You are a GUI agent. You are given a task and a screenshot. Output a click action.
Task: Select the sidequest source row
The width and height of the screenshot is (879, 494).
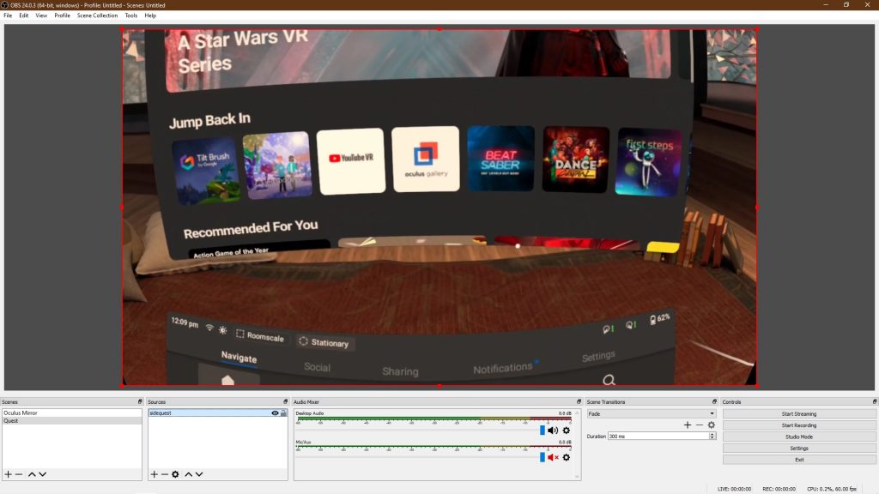(x=218, y=413)
